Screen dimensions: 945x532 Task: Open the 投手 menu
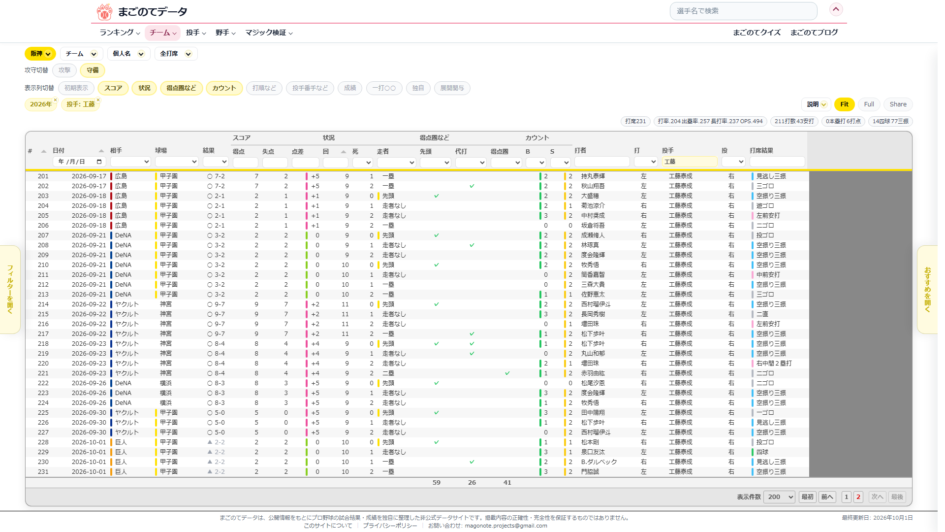coord(196,33)
